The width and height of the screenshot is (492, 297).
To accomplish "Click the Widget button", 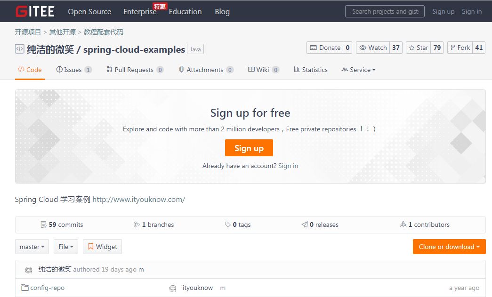I will click(102, 247).
